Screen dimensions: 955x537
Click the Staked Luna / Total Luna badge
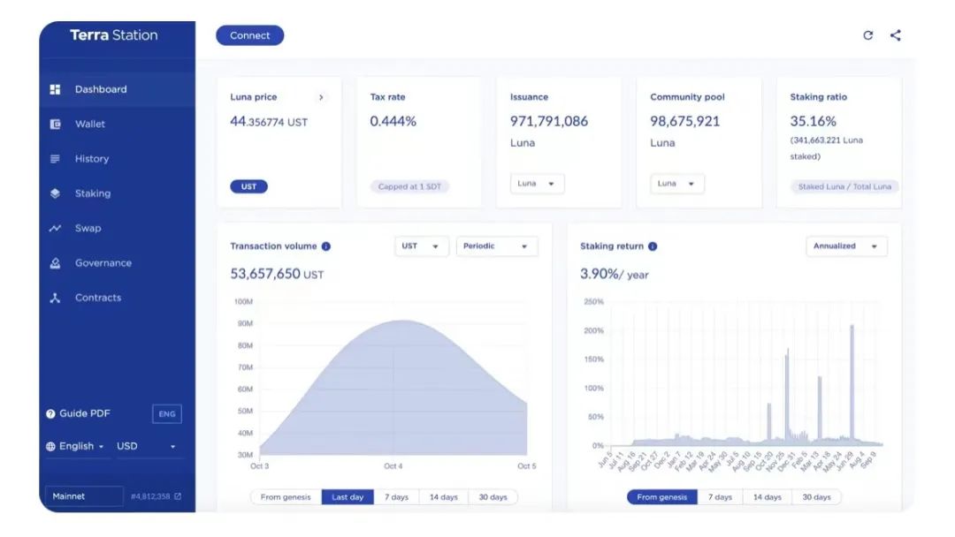point(844,186)
